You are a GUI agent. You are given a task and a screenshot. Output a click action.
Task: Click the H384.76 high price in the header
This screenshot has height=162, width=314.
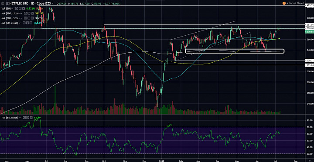click(73, 3)
